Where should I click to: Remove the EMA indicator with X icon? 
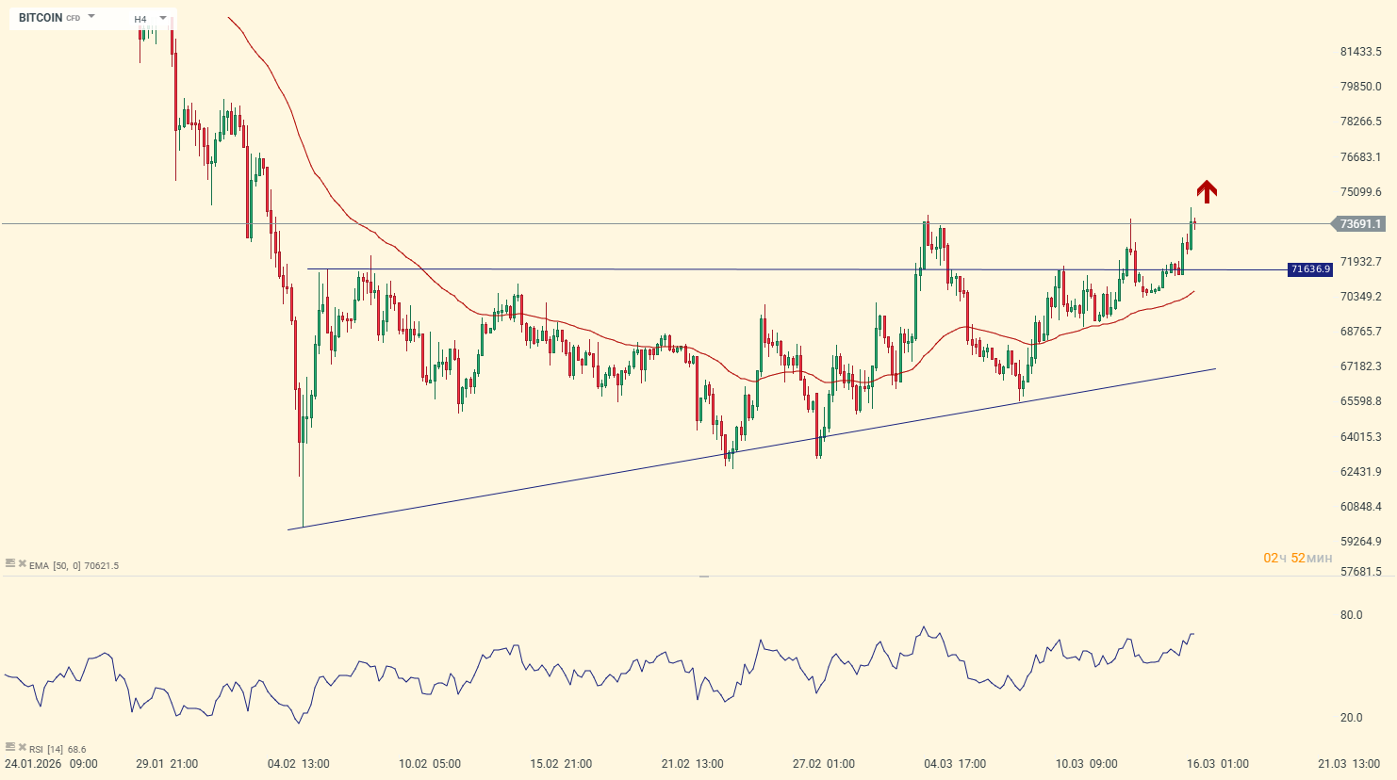click(x=22, y=563)
